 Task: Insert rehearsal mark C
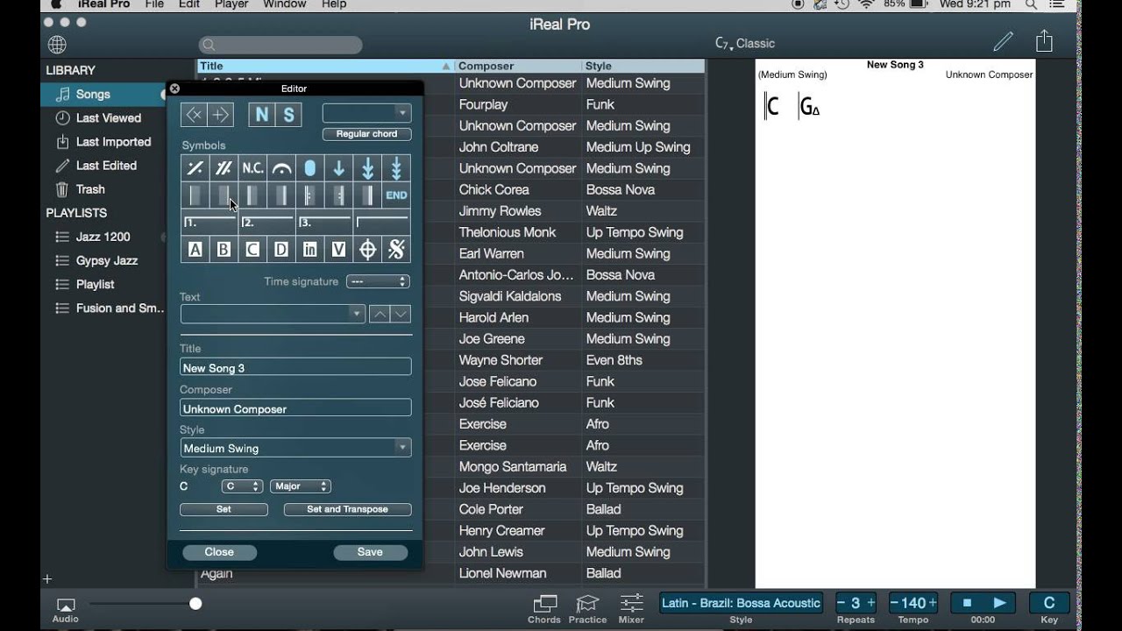click(252, 250)
